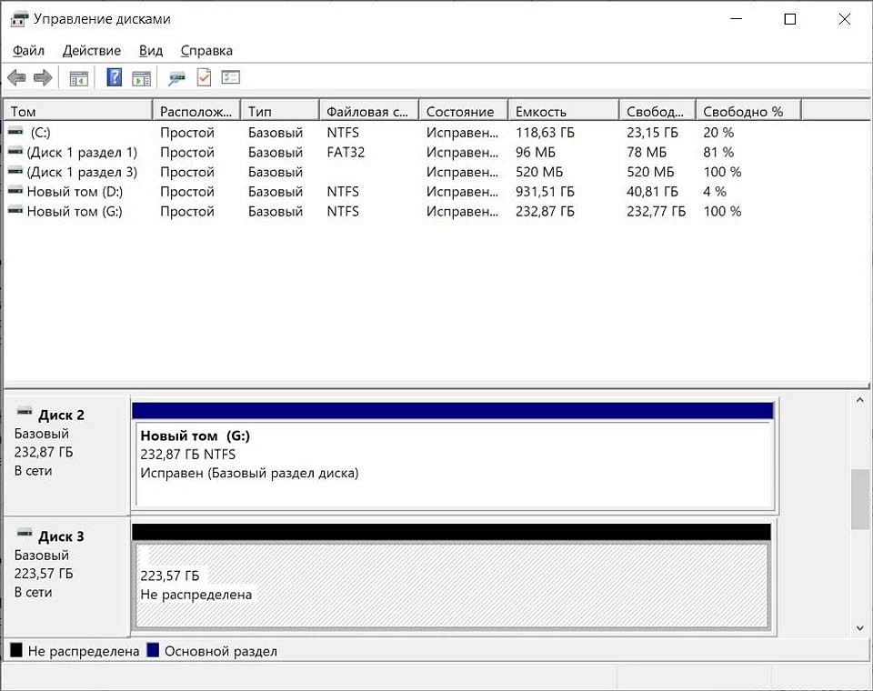Select the (Диск 1 раздел 1) volume name
Viewport: 873px width, 691px height.
82,152
